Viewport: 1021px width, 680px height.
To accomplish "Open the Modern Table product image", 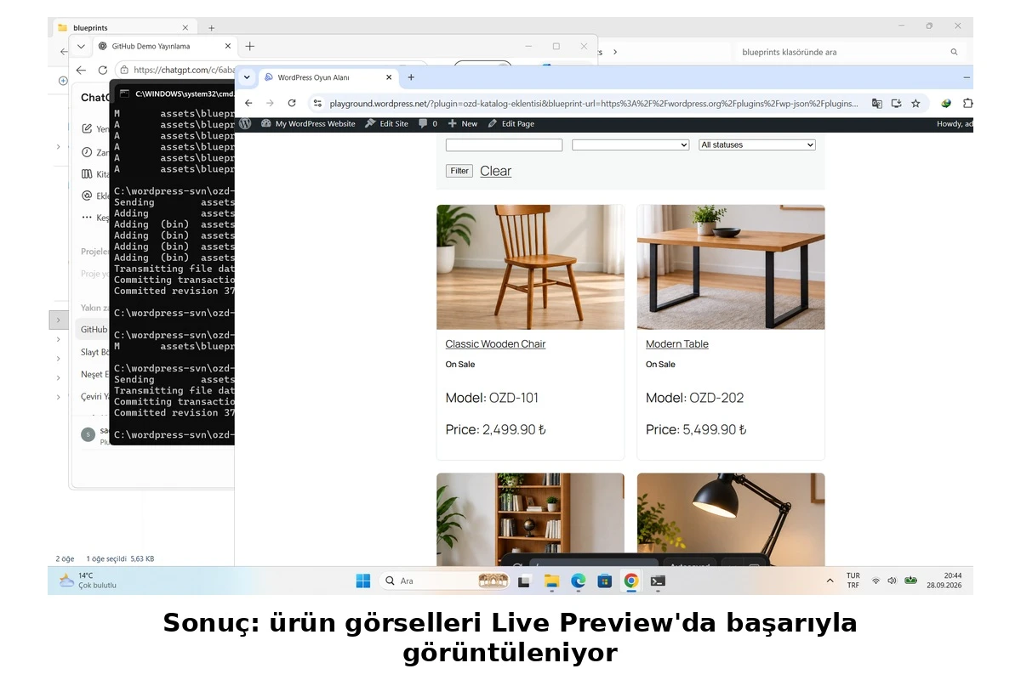I will (731, 267).
